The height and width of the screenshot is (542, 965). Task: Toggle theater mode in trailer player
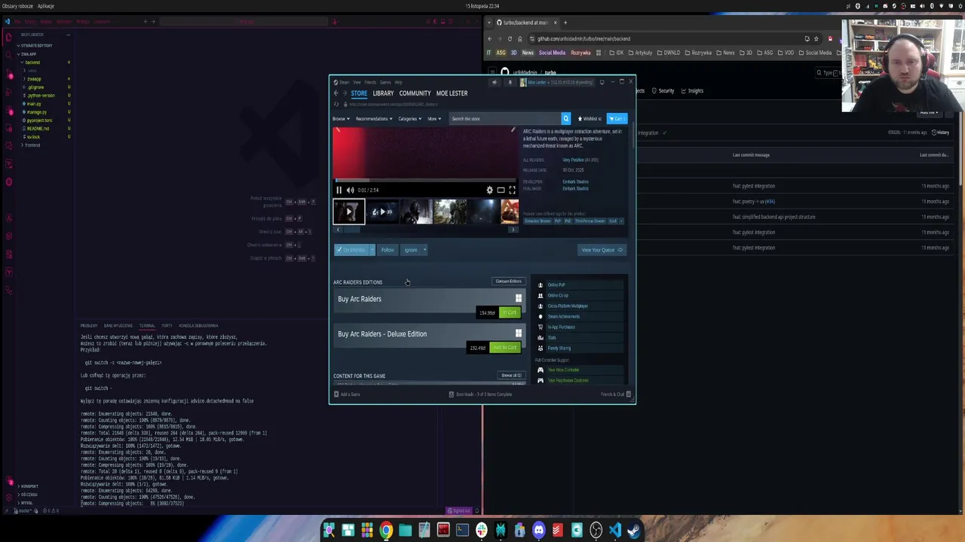click(x=501, y=190)
